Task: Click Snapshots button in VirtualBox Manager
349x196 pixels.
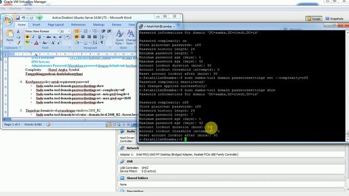Action: click(334, 19)
